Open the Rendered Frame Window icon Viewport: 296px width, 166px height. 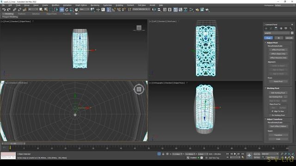[202, 10]
